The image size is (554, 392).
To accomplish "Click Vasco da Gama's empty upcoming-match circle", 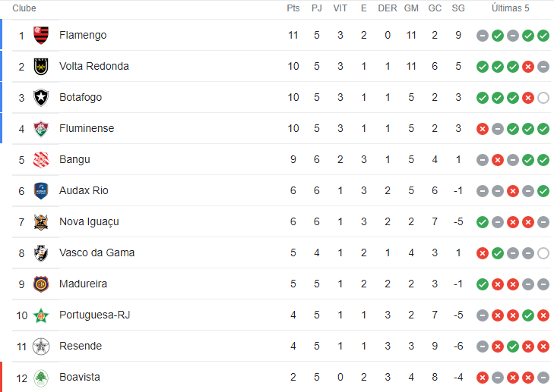I will (x=543, y=253).
